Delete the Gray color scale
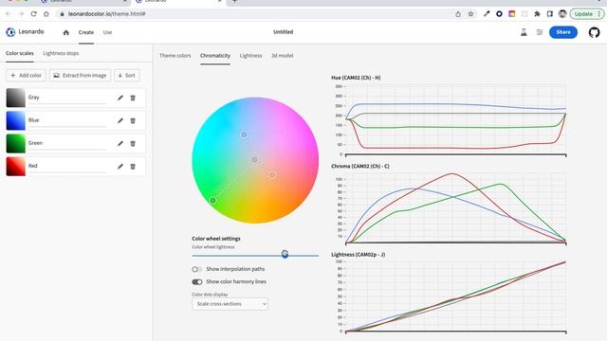Image resolution: width=607 pixels, height=341 pixels. coord(133,98)
